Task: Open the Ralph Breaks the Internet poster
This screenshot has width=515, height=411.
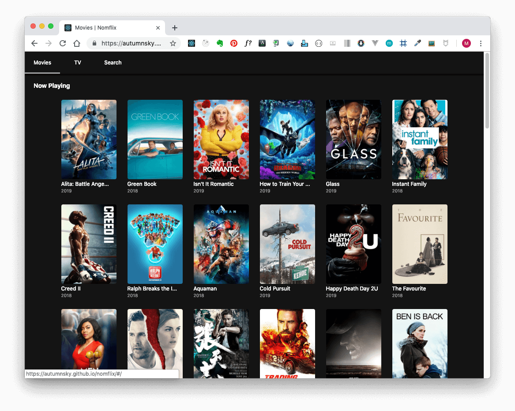Action: click(155, 244)
